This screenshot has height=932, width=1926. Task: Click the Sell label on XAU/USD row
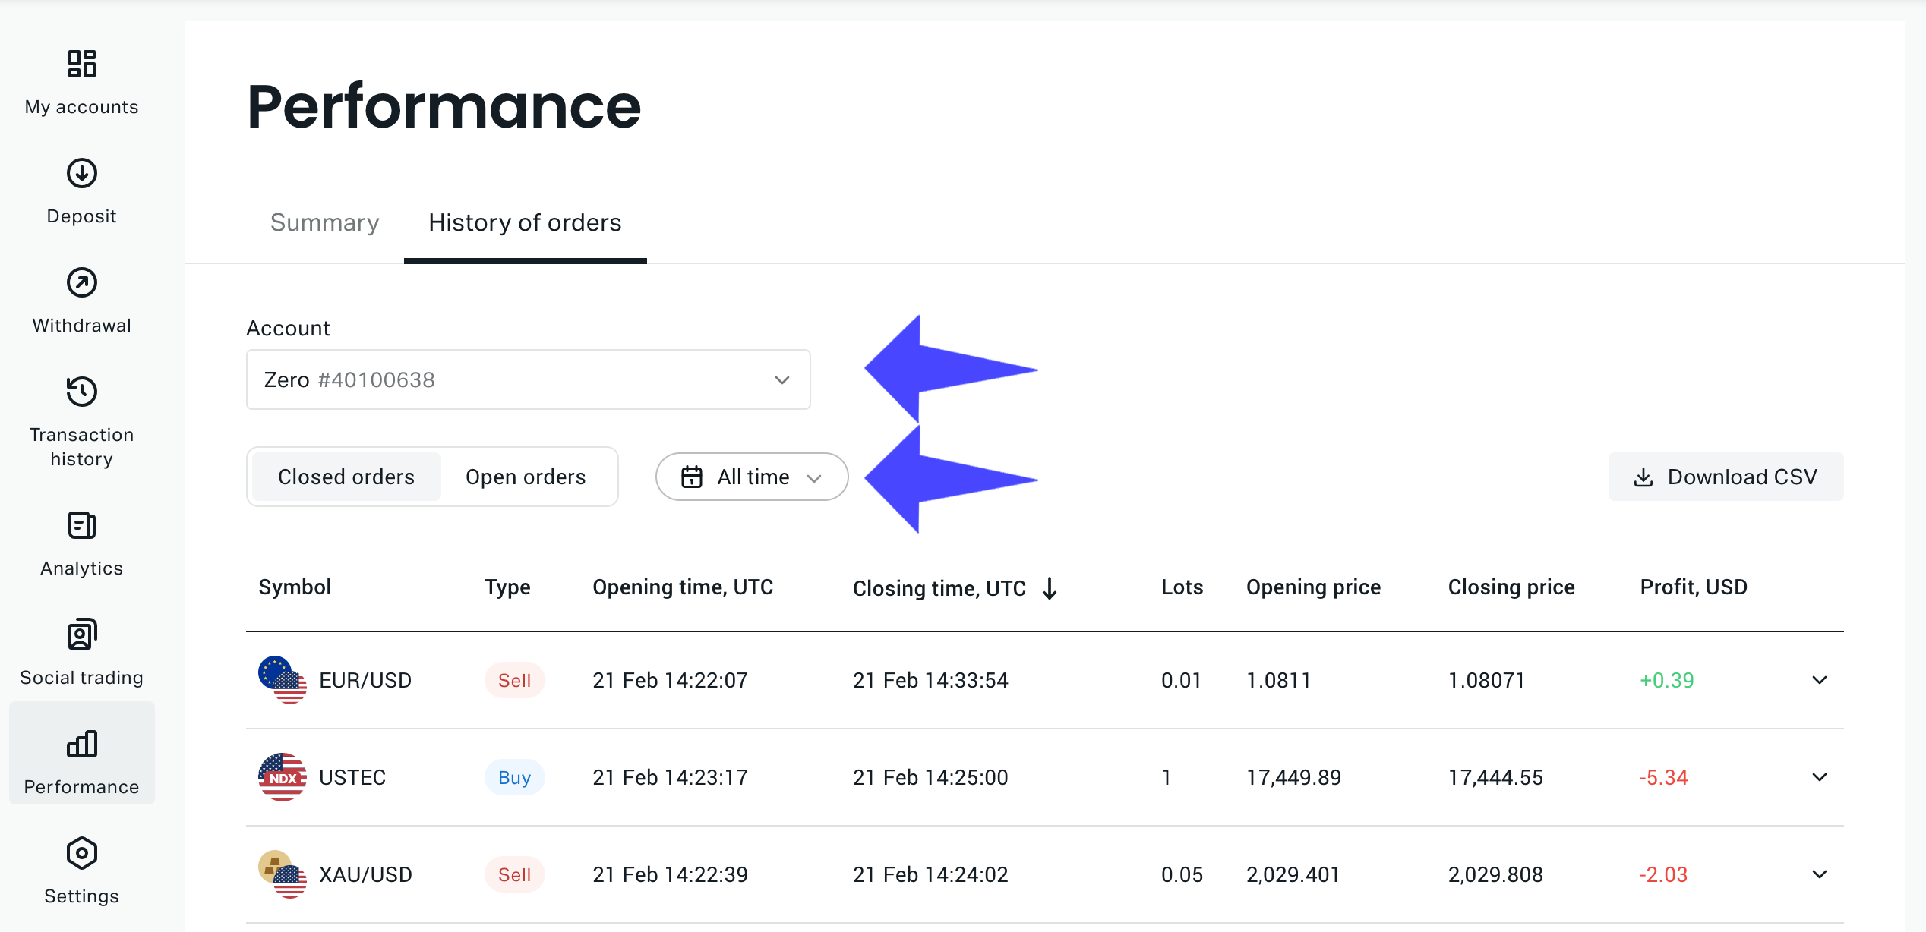pos(514,874)
